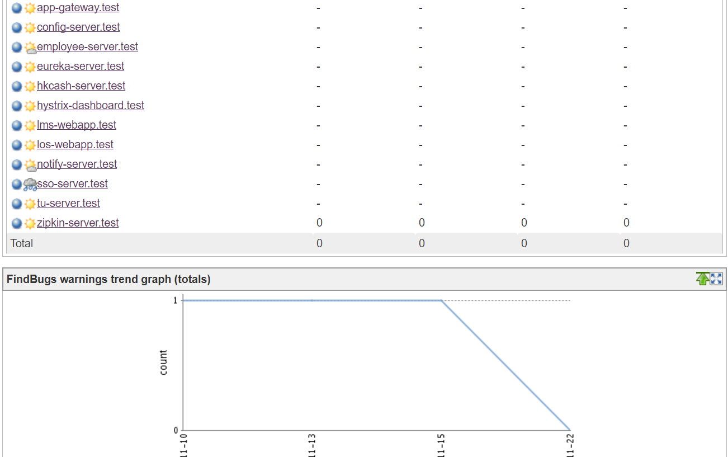
Task: Open the tu-server.test job link
Action: click(68, 204)
